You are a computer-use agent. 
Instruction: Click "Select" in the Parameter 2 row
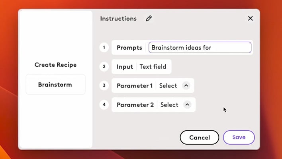pyautogui.click(x=169, y=105)
